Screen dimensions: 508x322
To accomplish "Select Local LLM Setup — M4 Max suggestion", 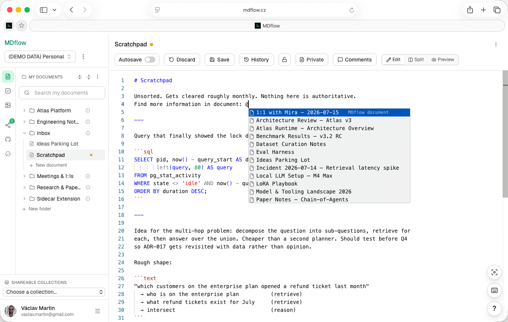I will pos(329,176).
